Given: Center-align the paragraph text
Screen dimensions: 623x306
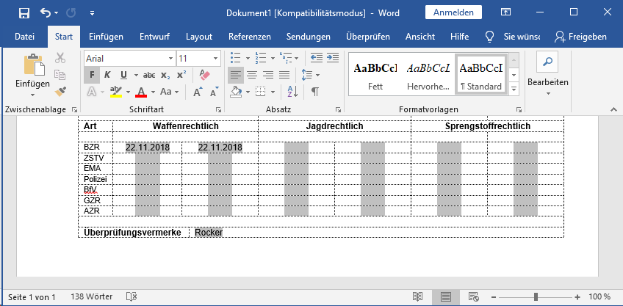Looking at the screenshot, I should [x=251, y=75].
